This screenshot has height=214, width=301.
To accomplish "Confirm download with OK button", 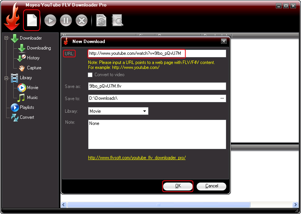I will point(178,186).
